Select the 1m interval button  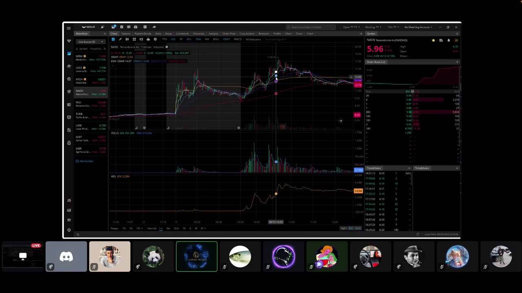coord(161,228)
